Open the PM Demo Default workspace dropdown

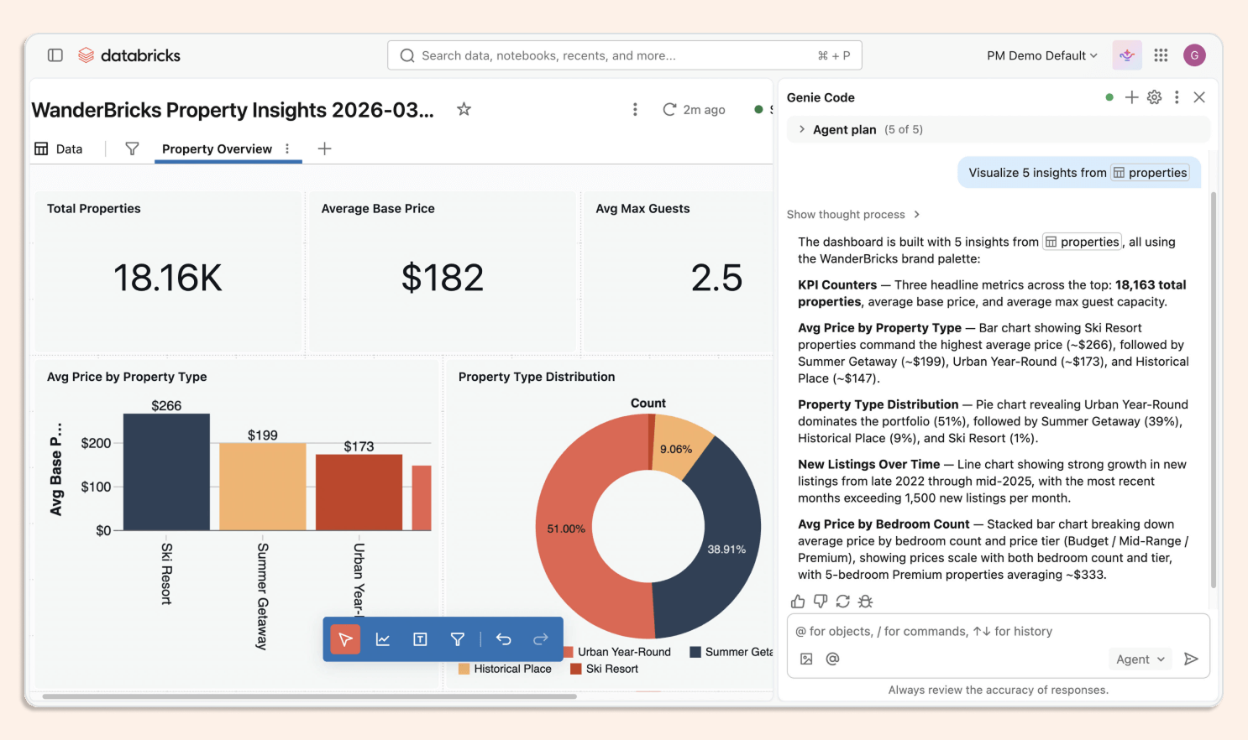(1042, 55)
